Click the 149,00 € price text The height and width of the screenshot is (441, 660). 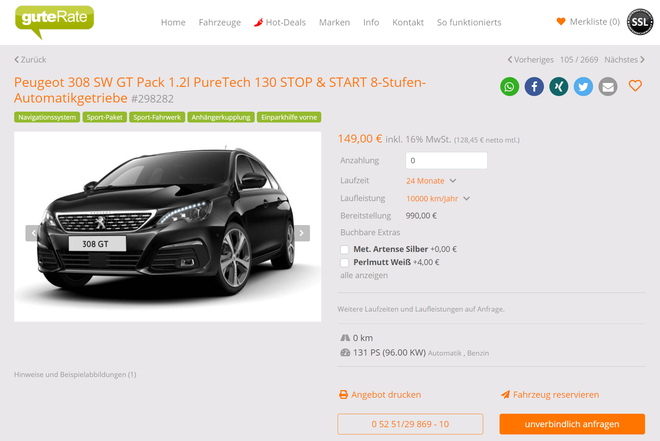[360, 139]
